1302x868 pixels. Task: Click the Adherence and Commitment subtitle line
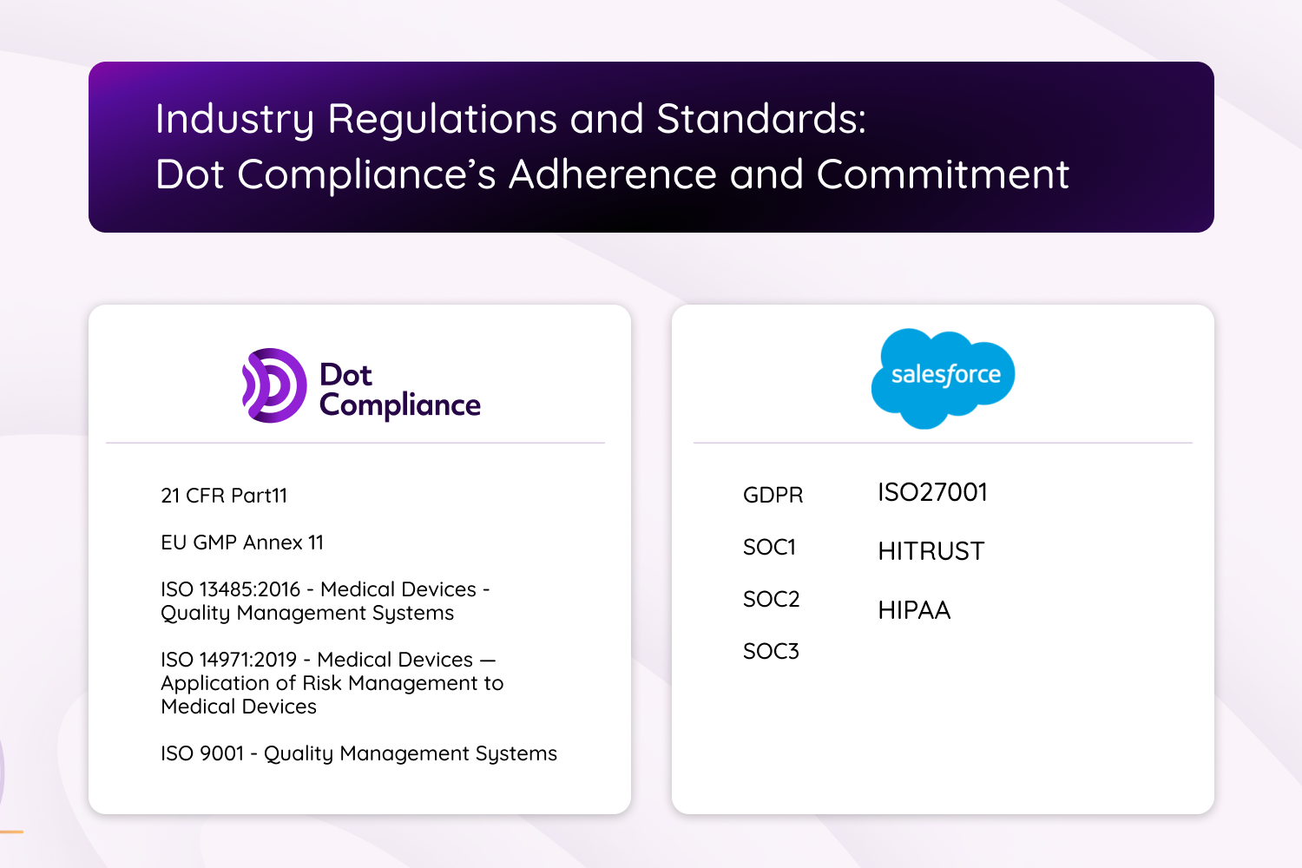[x=612, y=174]
